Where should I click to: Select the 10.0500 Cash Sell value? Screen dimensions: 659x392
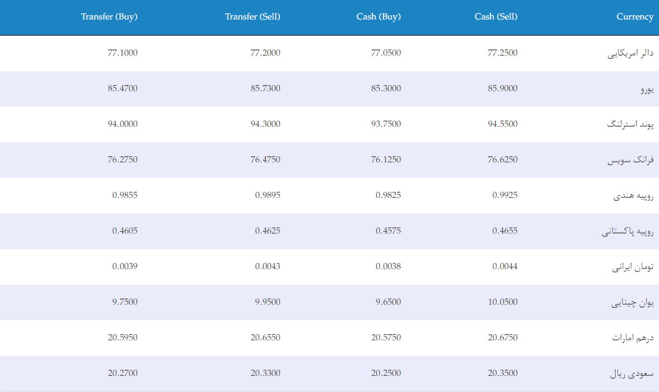(503, 301)
